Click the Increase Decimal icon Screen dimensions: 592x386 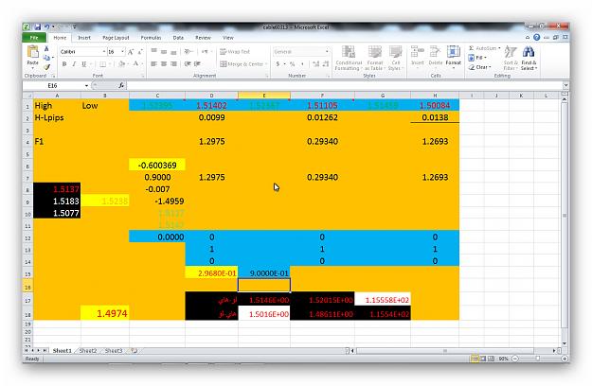coord(316,64)
